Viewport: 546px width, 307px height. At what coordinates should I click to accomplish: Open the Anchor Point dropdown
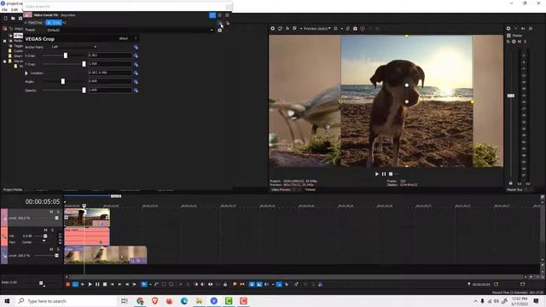(x=74, y=47)
